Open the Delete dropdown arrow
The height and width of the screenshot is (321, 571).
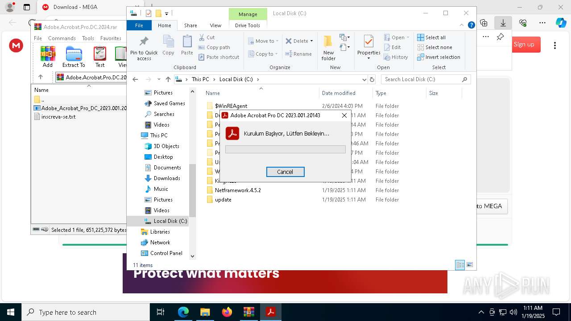(311, 41)
